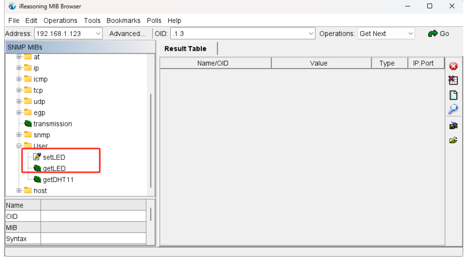Screen dimensions: 465x258
Task: Select the setLED writable node
Action: (x=54, y=157)
